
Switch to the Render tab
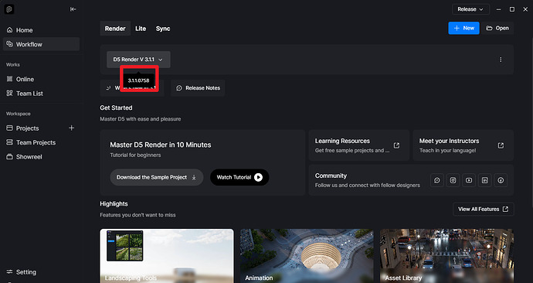coord(115,29)
